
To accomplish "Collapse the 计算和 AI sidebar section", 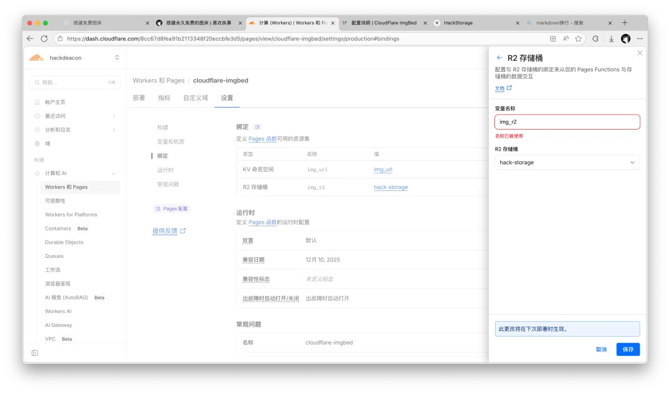I will pos(114,173).
